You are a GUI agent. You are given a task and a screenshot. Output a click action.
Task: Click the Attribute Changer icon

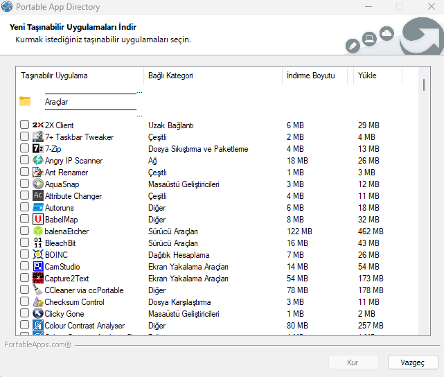point(37,195)
